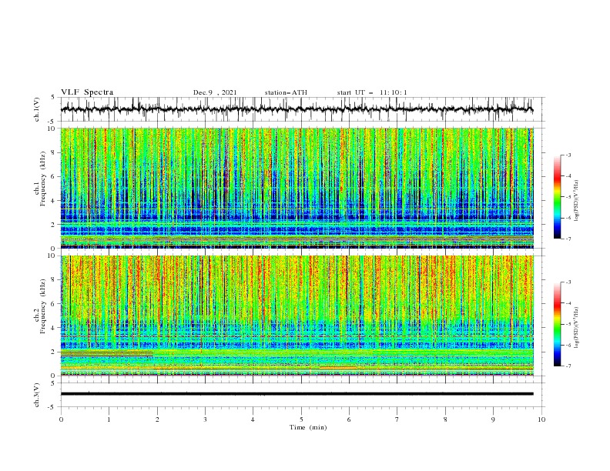Click the '4' kHz tick on ch.2 frequency axis
The image size is (610, 471).
54,328
